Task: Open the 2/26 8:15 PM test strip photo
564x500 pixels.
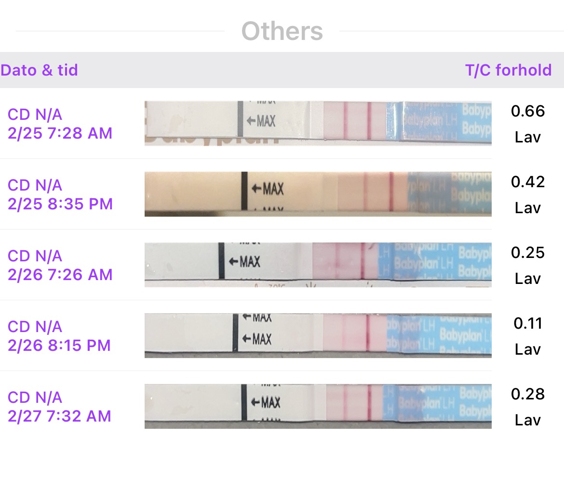Action: pos(318,335)
